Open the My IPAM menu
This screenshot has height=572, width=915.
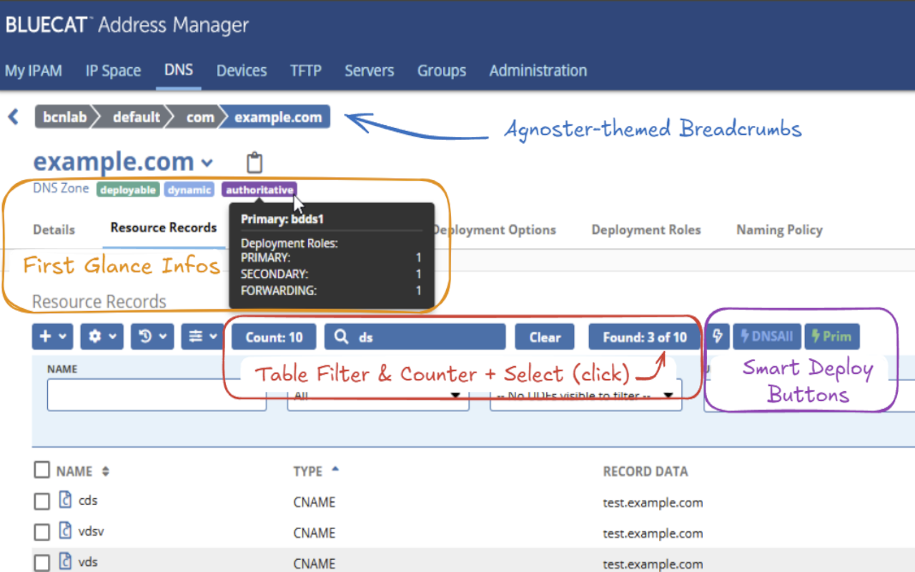tap(34, 71)
